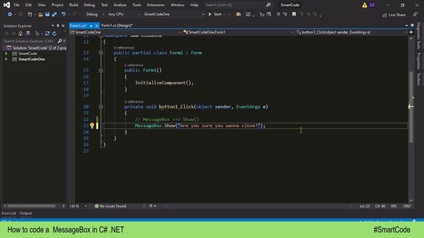Image resolution: width=424 pixels, height=238 pixels.
Task: Open the Output tab
Action: pos(26,213)
